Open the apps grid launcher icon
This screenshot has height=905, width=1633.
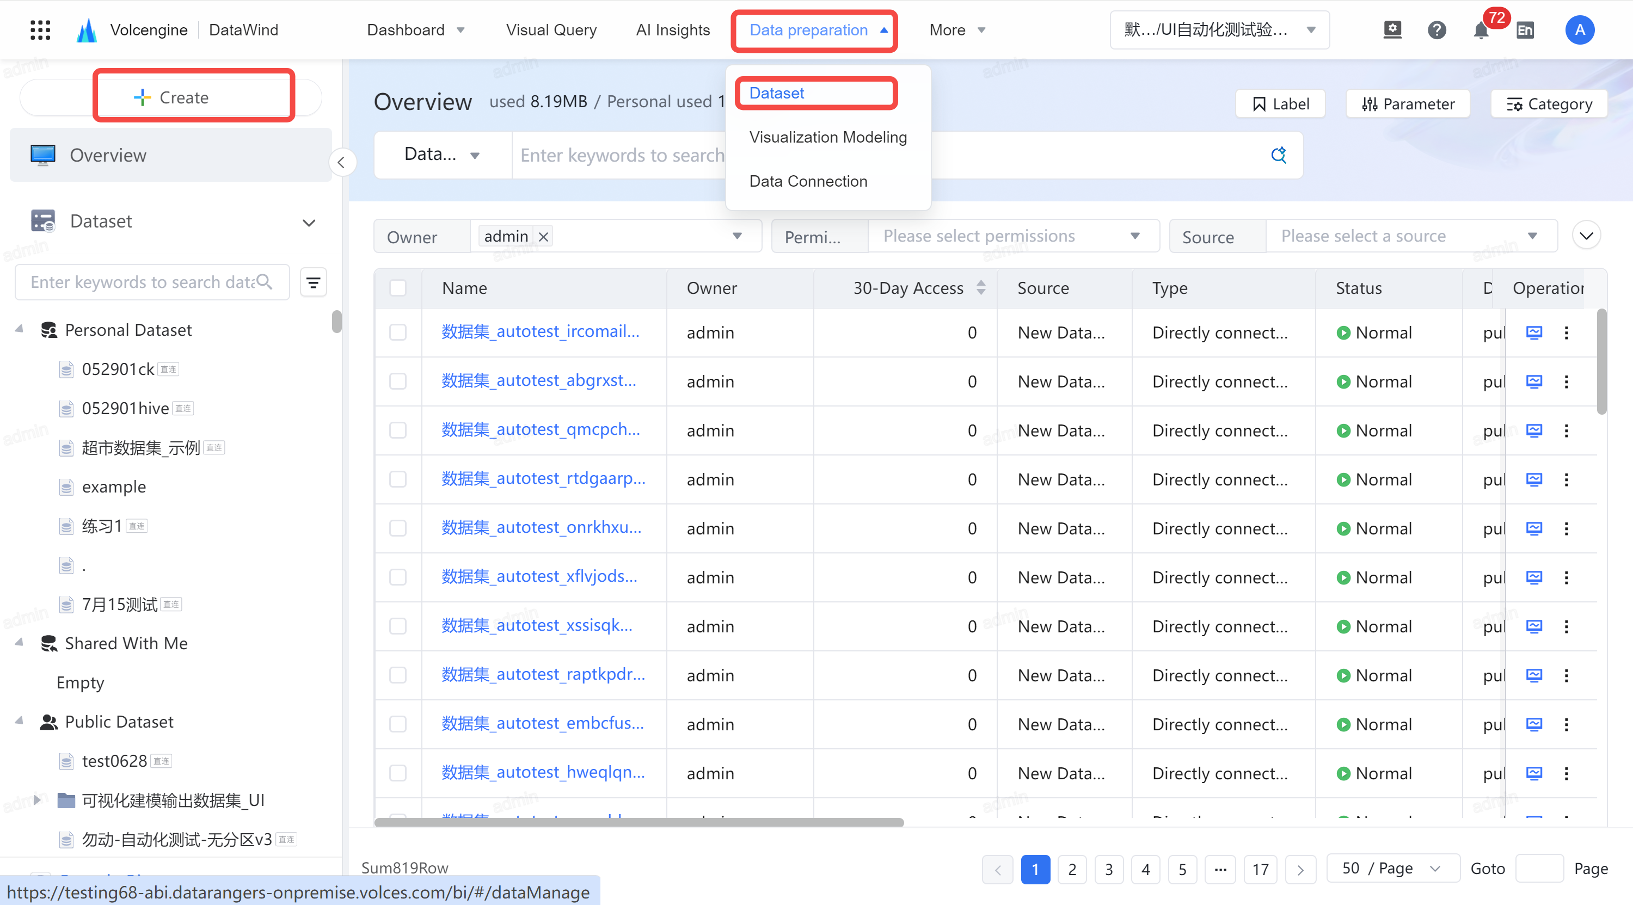(x=40, y=30)
